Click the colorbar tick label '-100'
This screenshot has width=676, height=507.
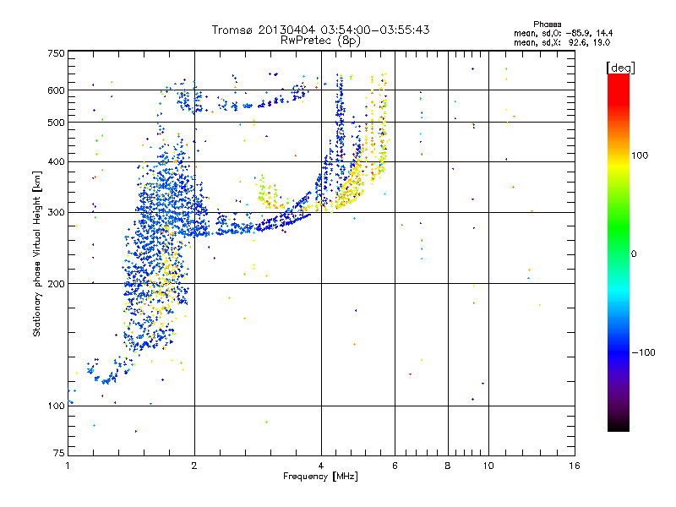(643, 352)
